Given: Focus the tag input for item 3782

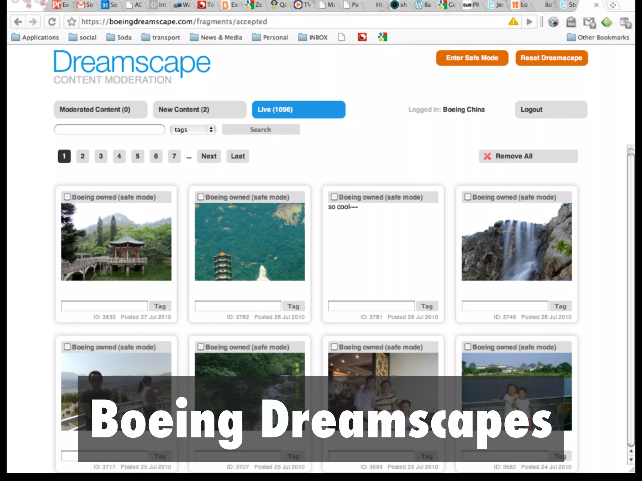Looking at the screenshot, I should pos(238,306).
